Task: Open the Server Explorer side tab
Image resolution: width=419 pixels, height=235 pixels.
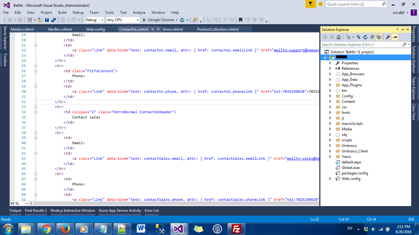Action: tap(5, 38)
